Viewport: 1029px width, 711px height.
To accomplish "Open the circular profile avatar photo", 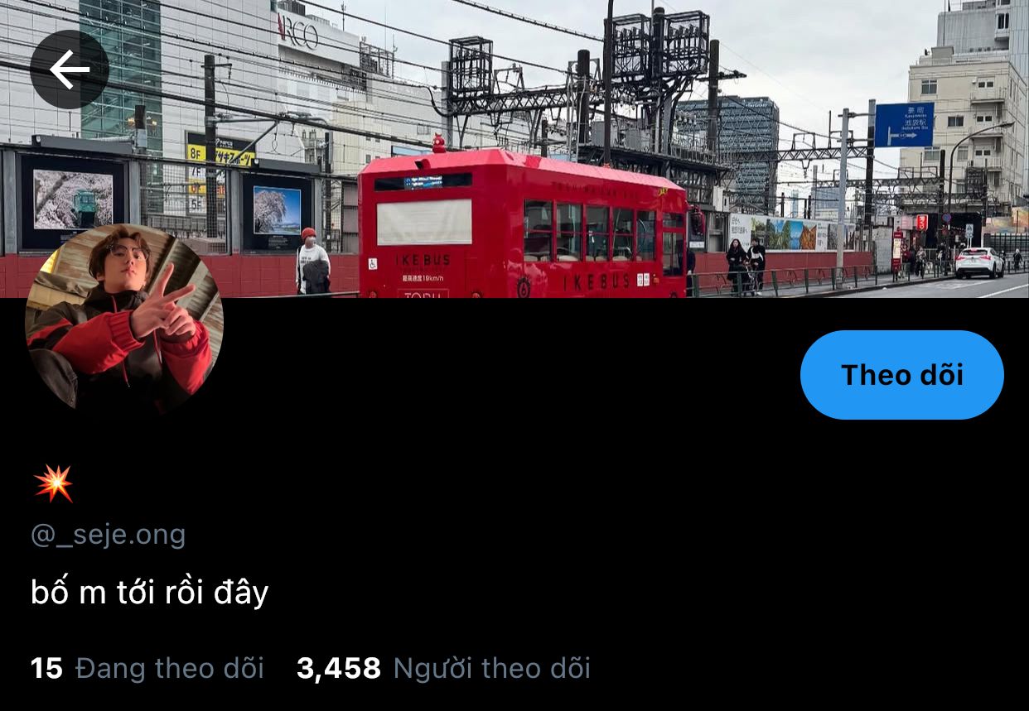I will (124, 319).
